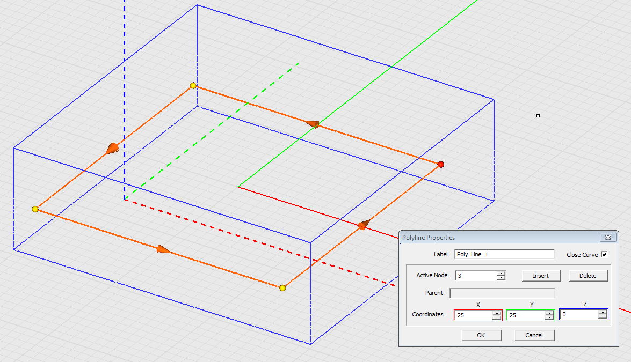Select the yellow node at polyline's far-left corner
The width and height of the screenshot is (631, 362).
click(x=35, y=209)
